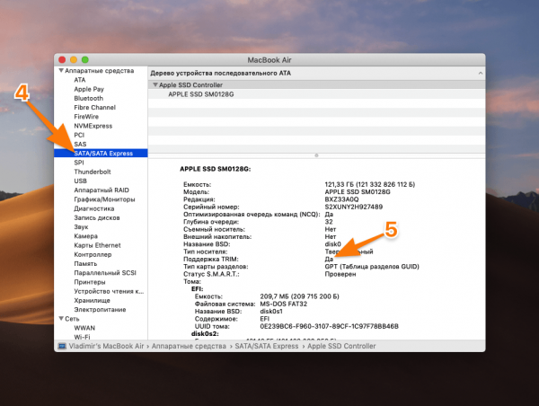This screenshot has width=539, height=406.
Task: Click the S.M.A.R.T. status Проверен
Action: tap(340, 274)
